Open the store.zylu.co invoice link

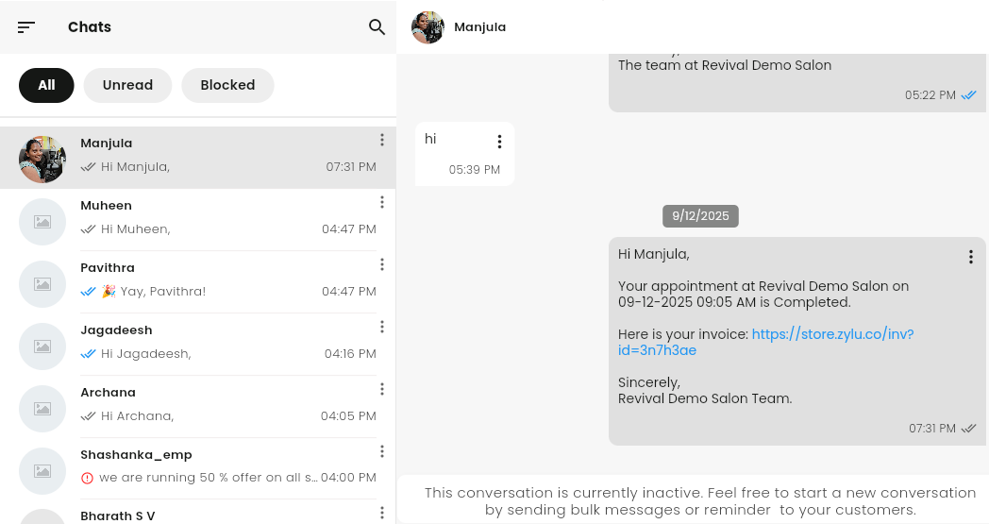(831, 334)
